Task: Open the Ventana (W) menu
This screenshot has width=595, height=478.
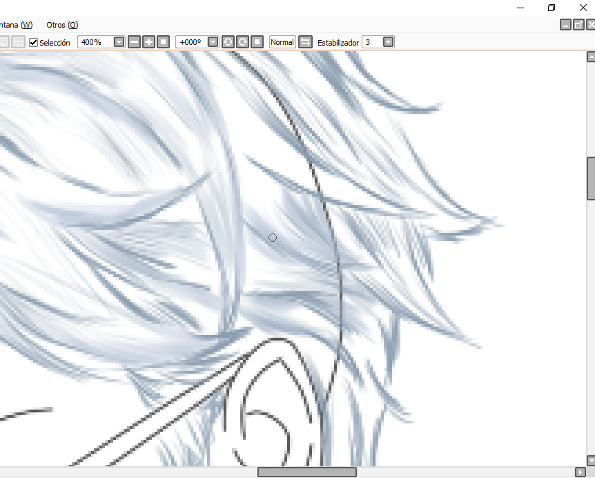Action: (16, 25)
